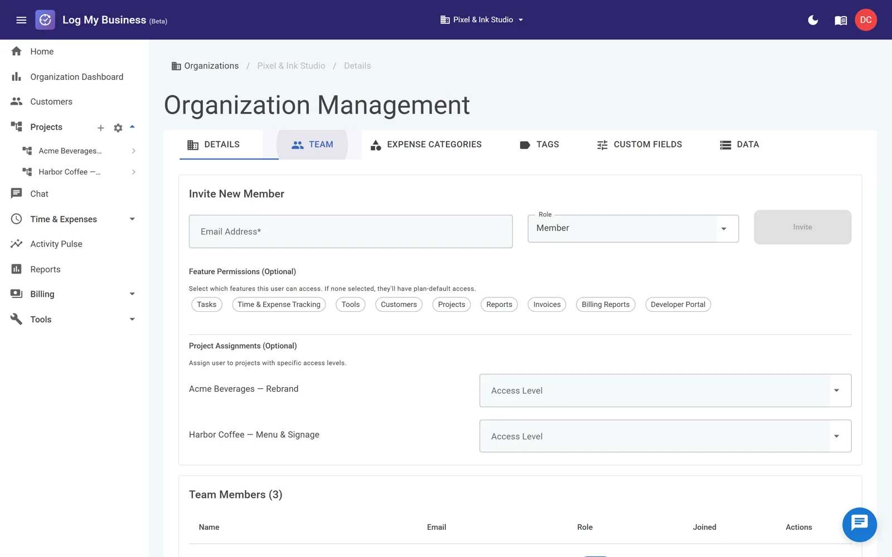This screenshot has width=892, height=557.
Task: Open floating chat support bubble
Action: click(x=859, y=524)
